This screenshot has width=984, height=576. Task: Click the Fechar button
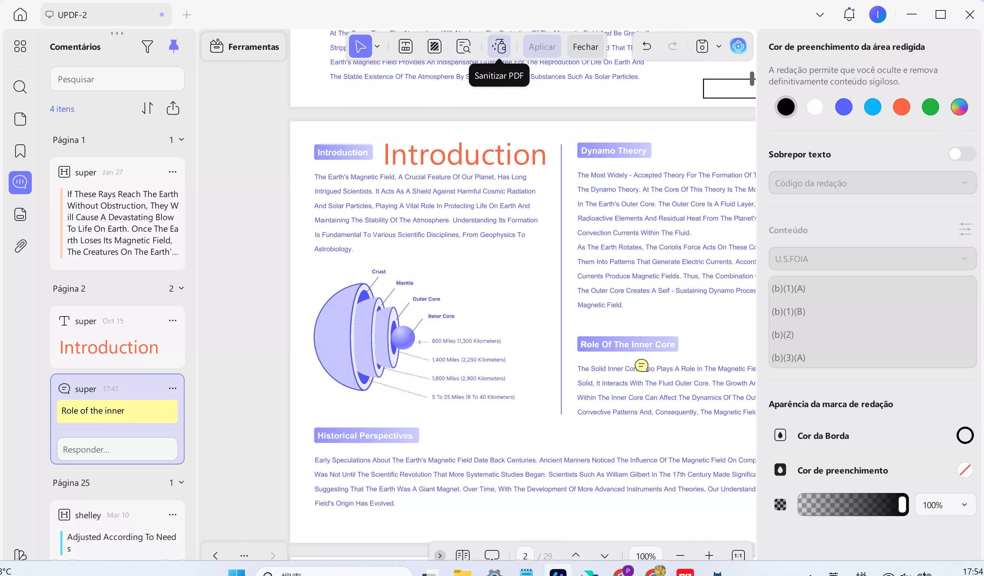(x=585, y=47)
